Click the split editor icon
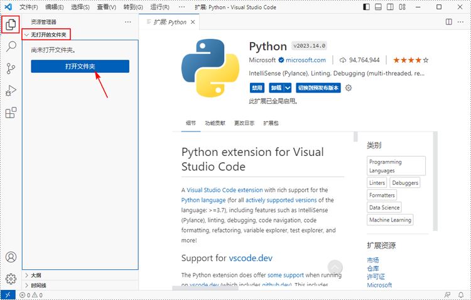471x300 pixels. [449, 21]
